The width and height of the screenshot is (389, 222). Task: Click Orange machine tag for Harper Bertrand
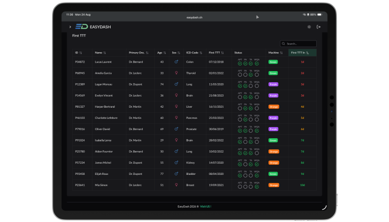273,107
